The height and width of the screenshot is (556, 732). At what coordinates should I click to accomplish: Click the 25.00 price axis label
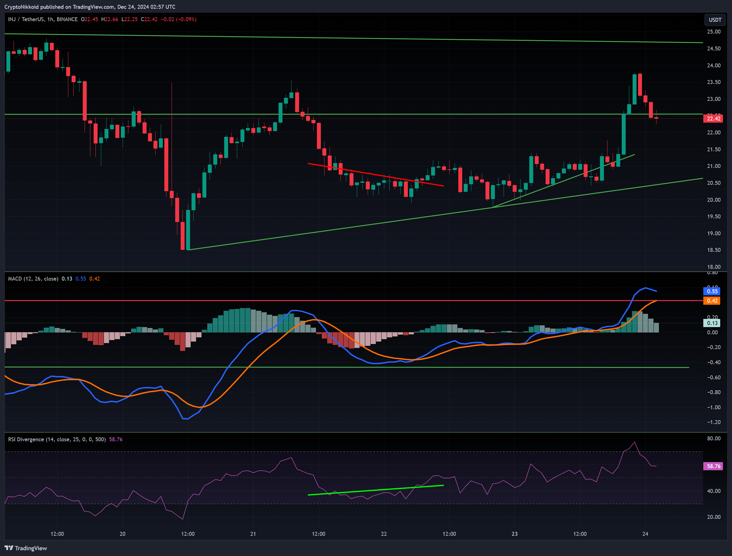[x=714, y=32]
